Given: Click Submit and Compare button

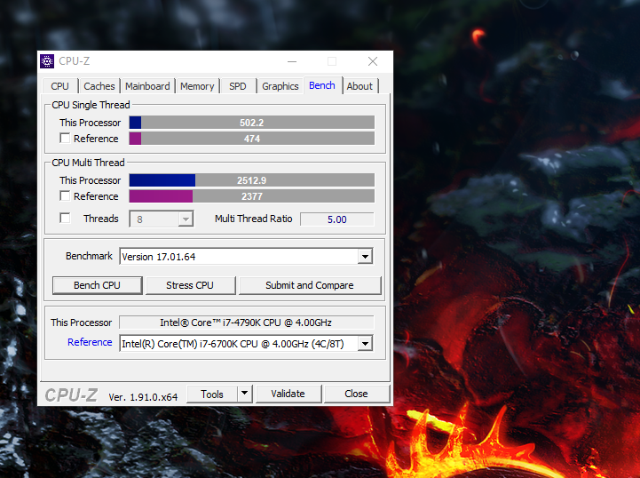Looking at the screenshot, I should pos(310,285).
